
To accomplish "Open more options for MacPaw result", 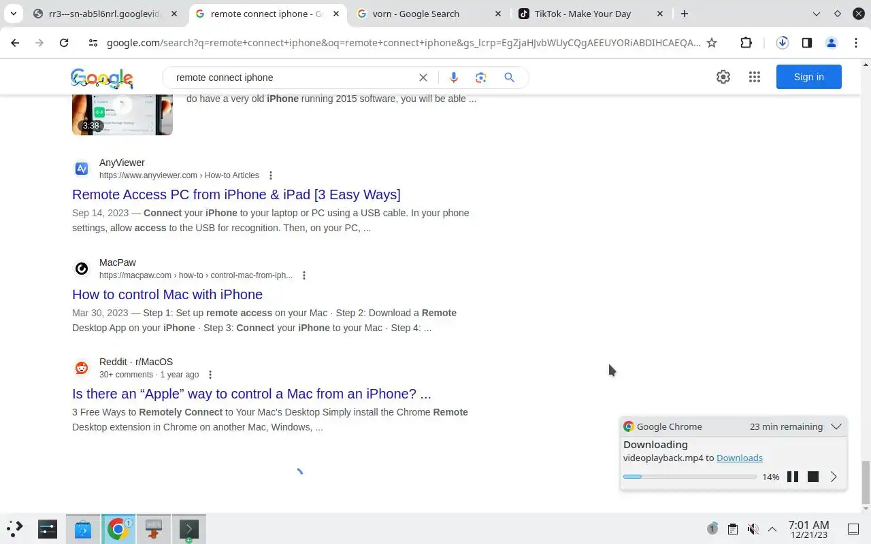I will pyautogui.click(x=304, y=275).
